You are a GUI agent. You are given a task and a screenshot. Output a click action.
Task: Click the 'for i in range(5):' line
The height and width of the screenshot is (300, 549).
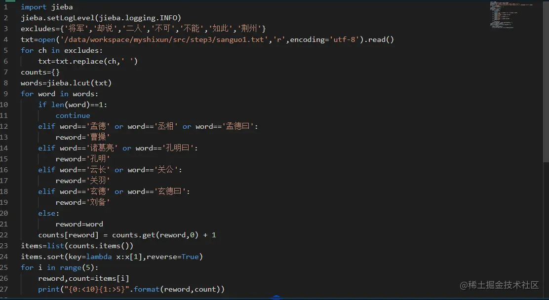point(60,267)
